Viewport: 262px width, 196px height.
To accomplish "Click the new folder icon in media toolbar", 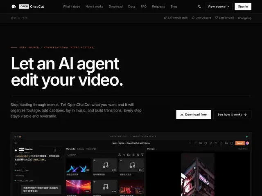I will (x=129, y=155).
